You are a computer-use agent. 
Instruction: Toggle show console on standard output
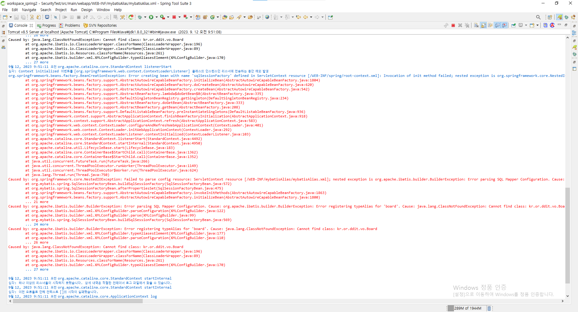(x=497, y=26)
